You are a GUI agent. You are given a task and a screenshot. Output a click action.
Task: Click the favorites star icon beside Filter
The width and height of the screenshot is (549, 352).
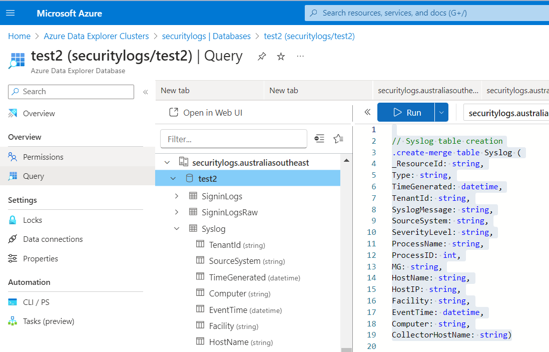pos(338,139)
